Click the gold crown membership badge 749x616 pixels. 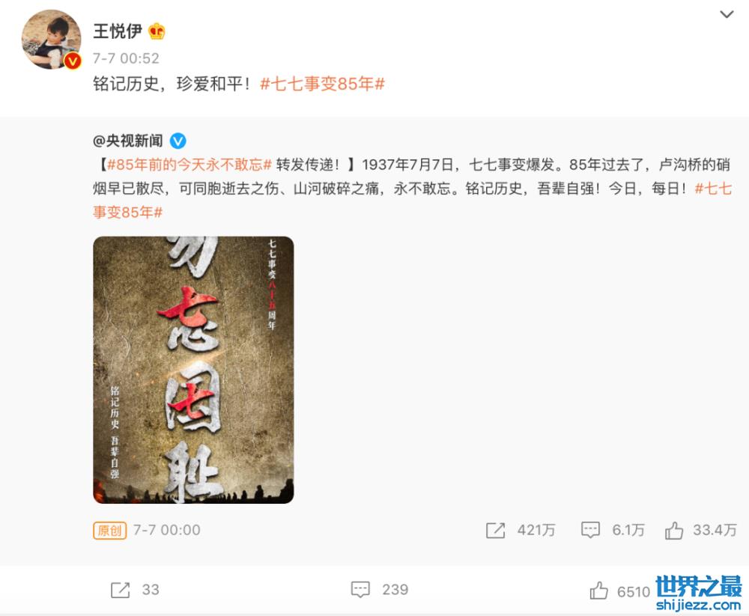157,31
